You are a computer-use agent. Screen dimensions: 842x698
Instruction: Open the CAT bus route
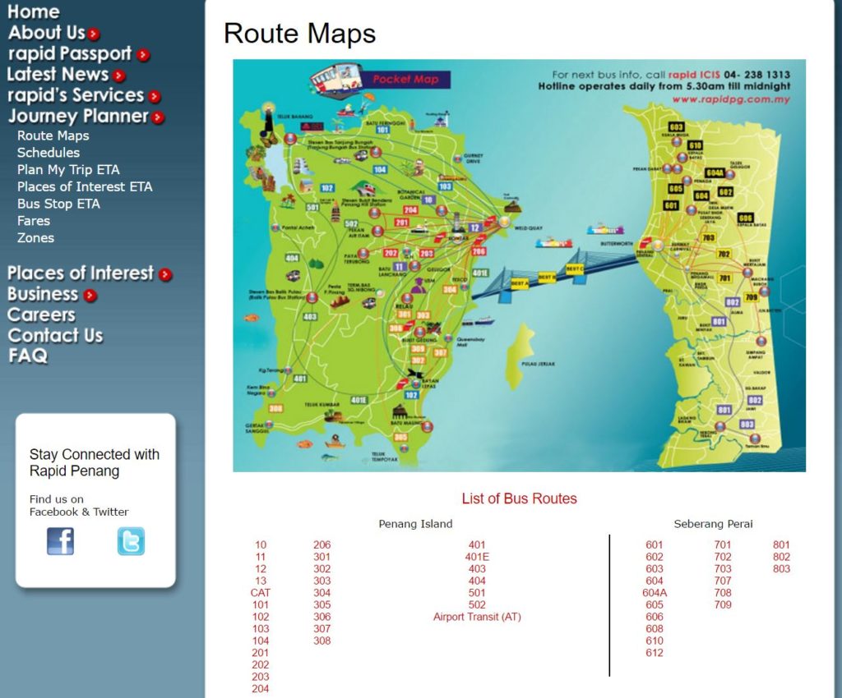click(x=261, y=593)
